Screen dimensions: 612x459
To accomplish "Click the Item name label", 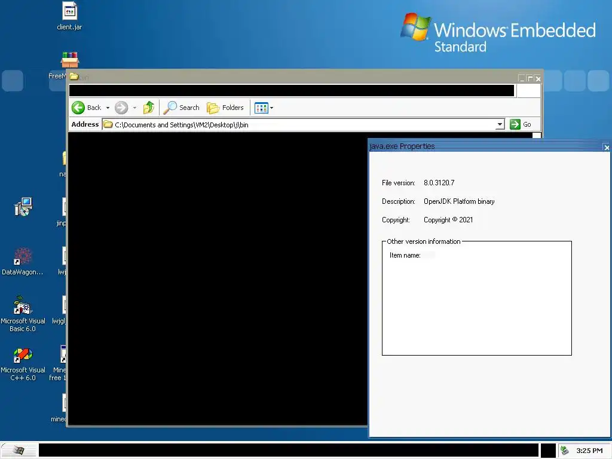I will point(405,255).
